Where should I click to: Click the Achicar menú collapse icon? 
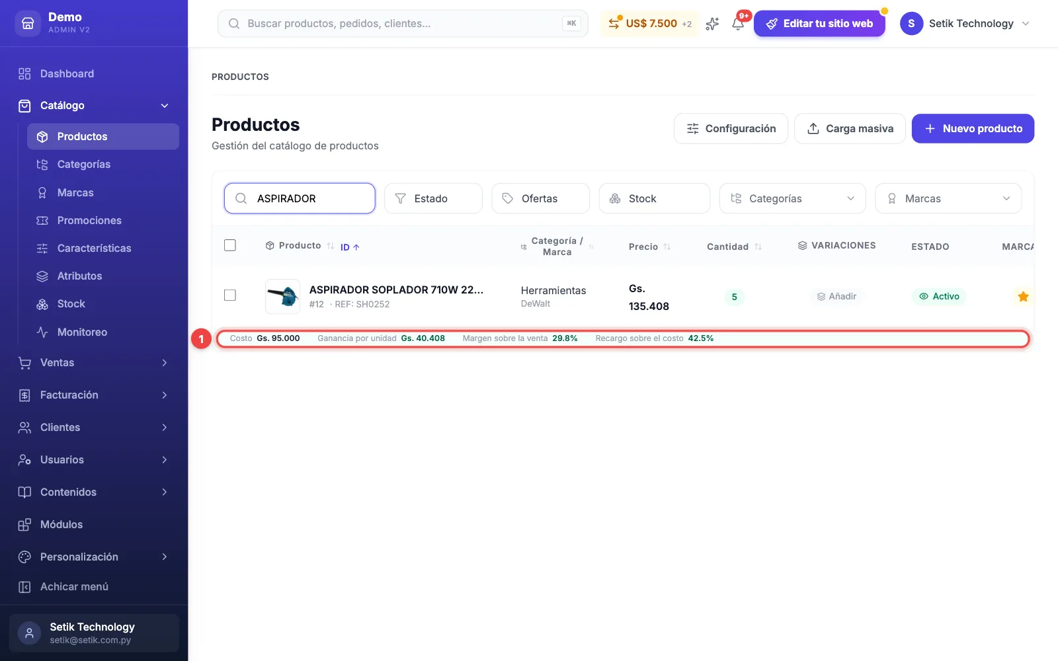(x=24, y=587)
